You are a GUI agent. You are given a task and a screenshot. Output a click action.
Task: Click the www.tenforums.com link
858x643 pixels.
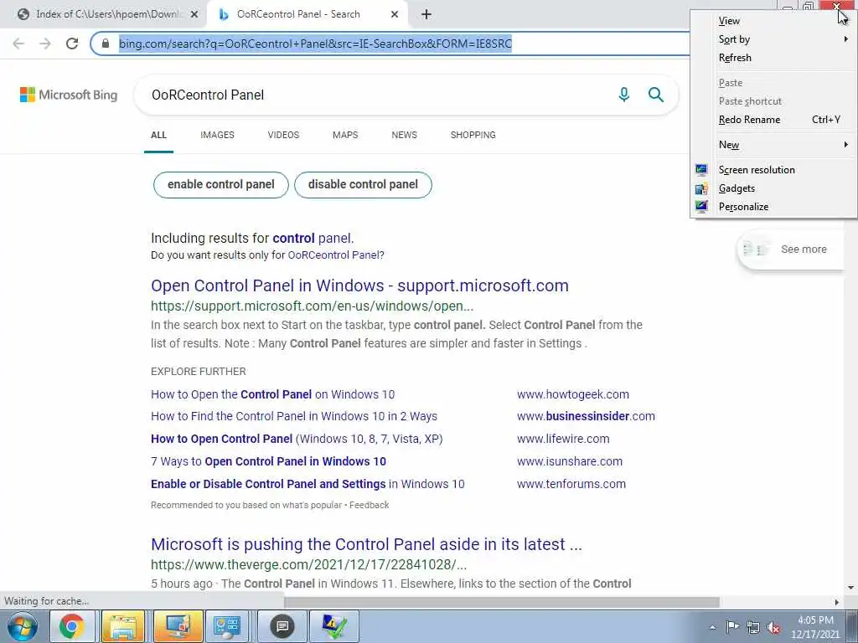pyautogui.click(x=571, y=484)
